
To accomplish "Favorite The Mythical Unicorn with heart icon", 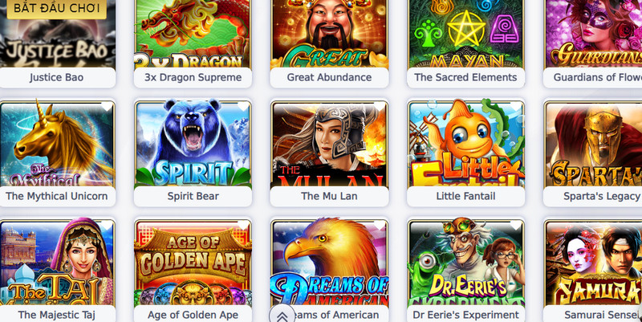I will pyautogui.click(x=107, y=107).
